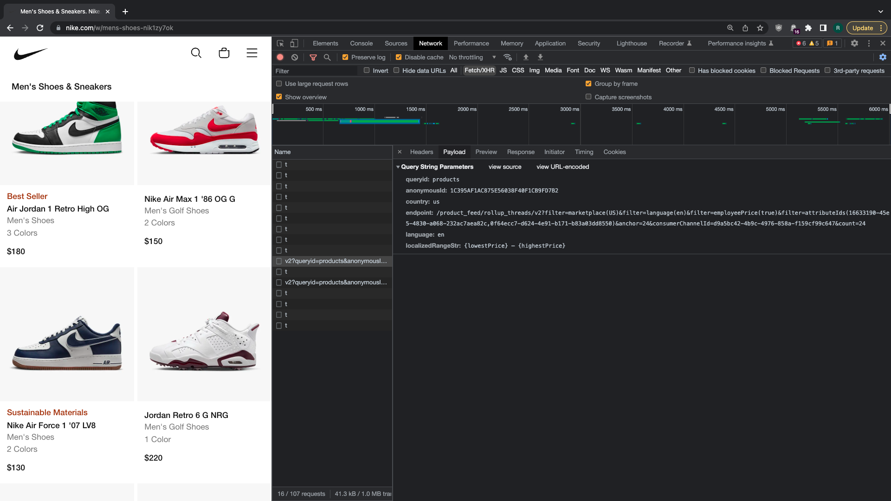Viewport: 891px width, 501px height.
Task: Click view URL-encoded link
Action: point(562,167)
